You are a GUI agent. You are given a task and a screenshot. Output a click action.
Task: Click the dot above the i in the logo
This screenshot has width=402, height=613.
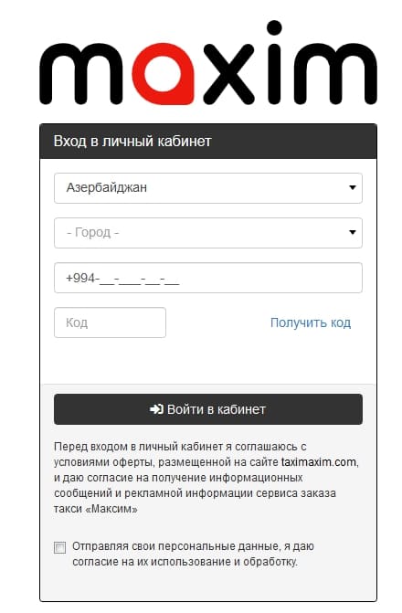click(274, 27)
